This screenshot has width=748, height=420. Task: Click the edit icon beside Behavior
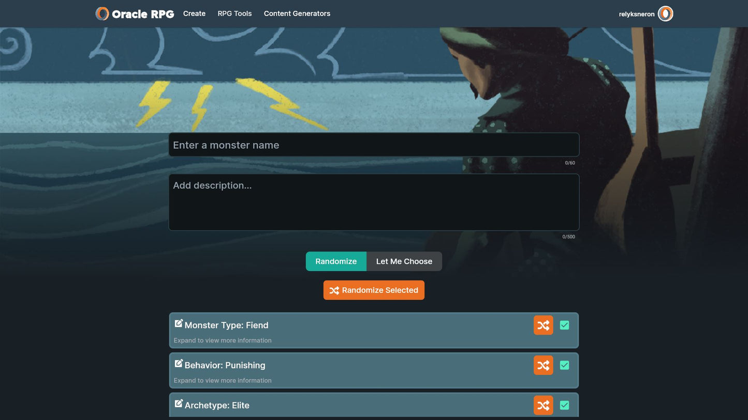[179, 364]
